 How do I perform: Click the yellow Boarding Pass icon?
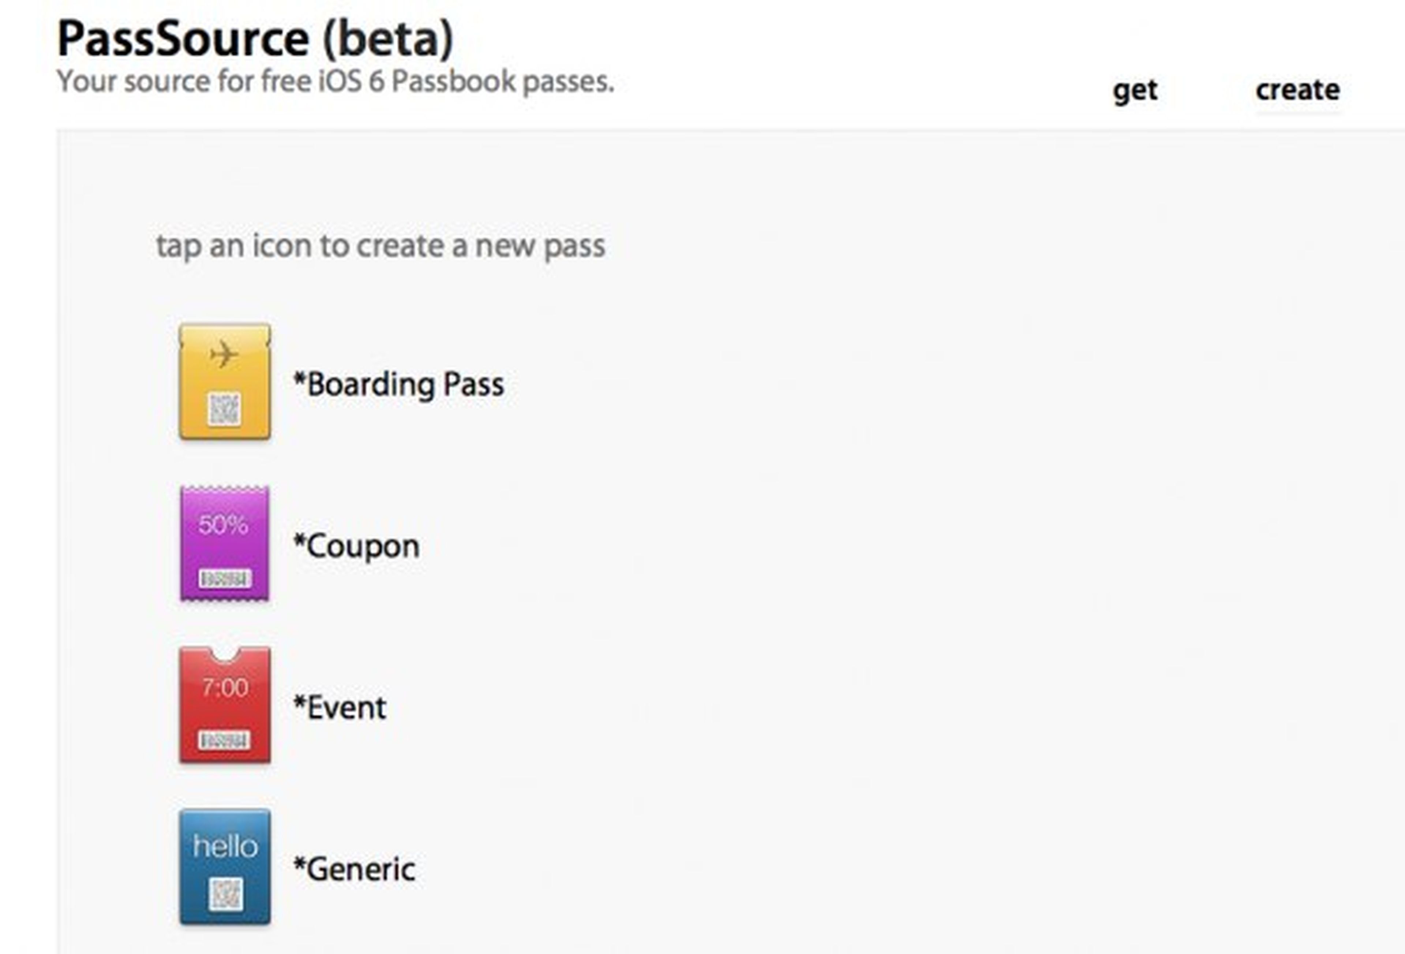point(224,381)
